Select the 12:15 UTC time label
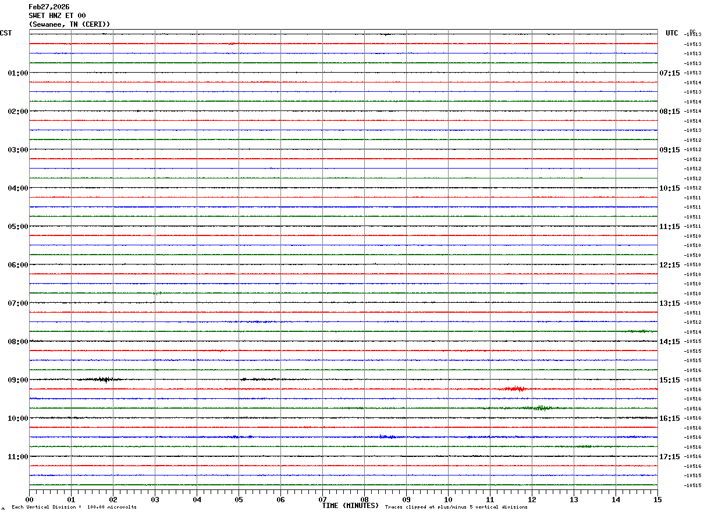 (669, 265)
